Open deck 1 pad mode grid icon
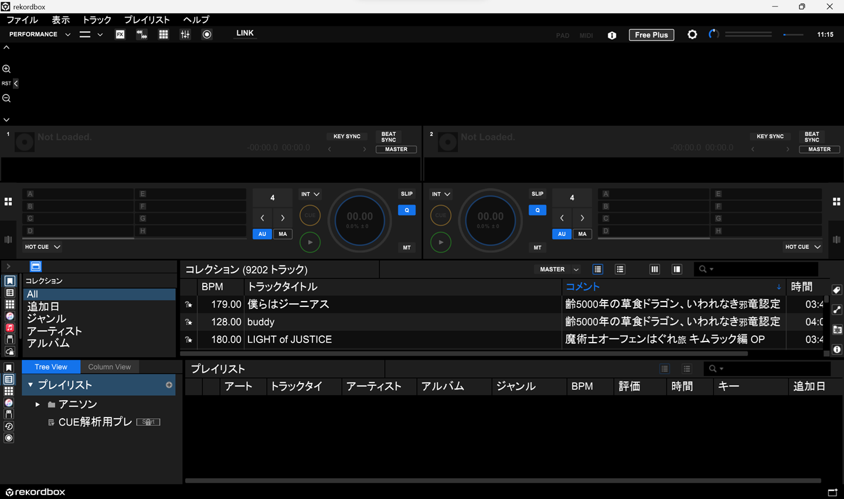This screenshot has height=499, width=844. click(x=8, y=201)
